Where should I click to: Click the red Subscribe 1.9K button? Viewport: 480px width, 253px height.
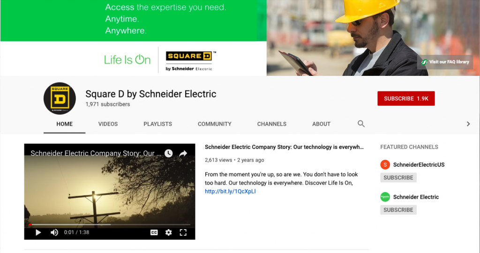click(406, 98)
